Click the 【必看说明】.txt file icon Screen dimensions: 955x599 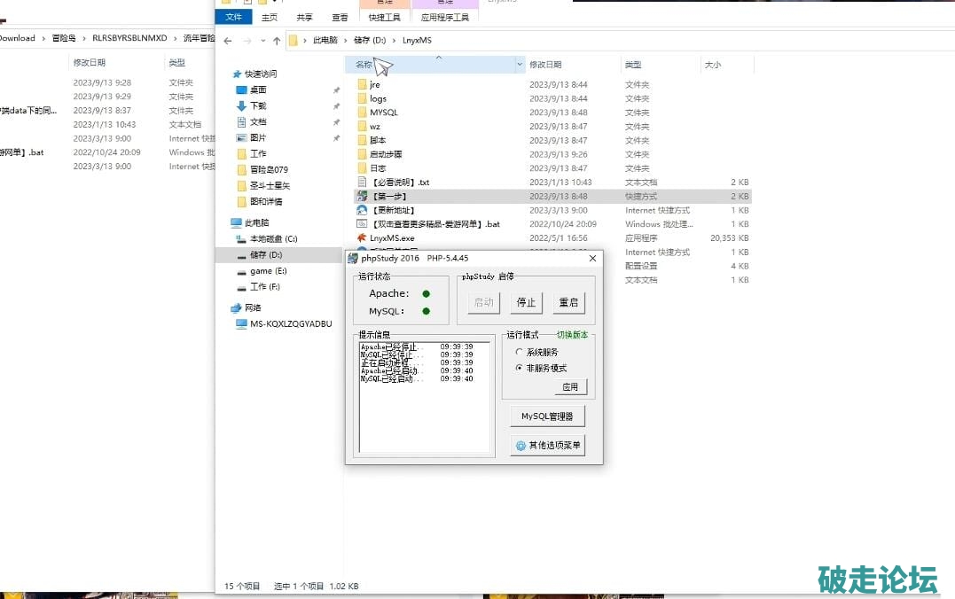point(362,183)
